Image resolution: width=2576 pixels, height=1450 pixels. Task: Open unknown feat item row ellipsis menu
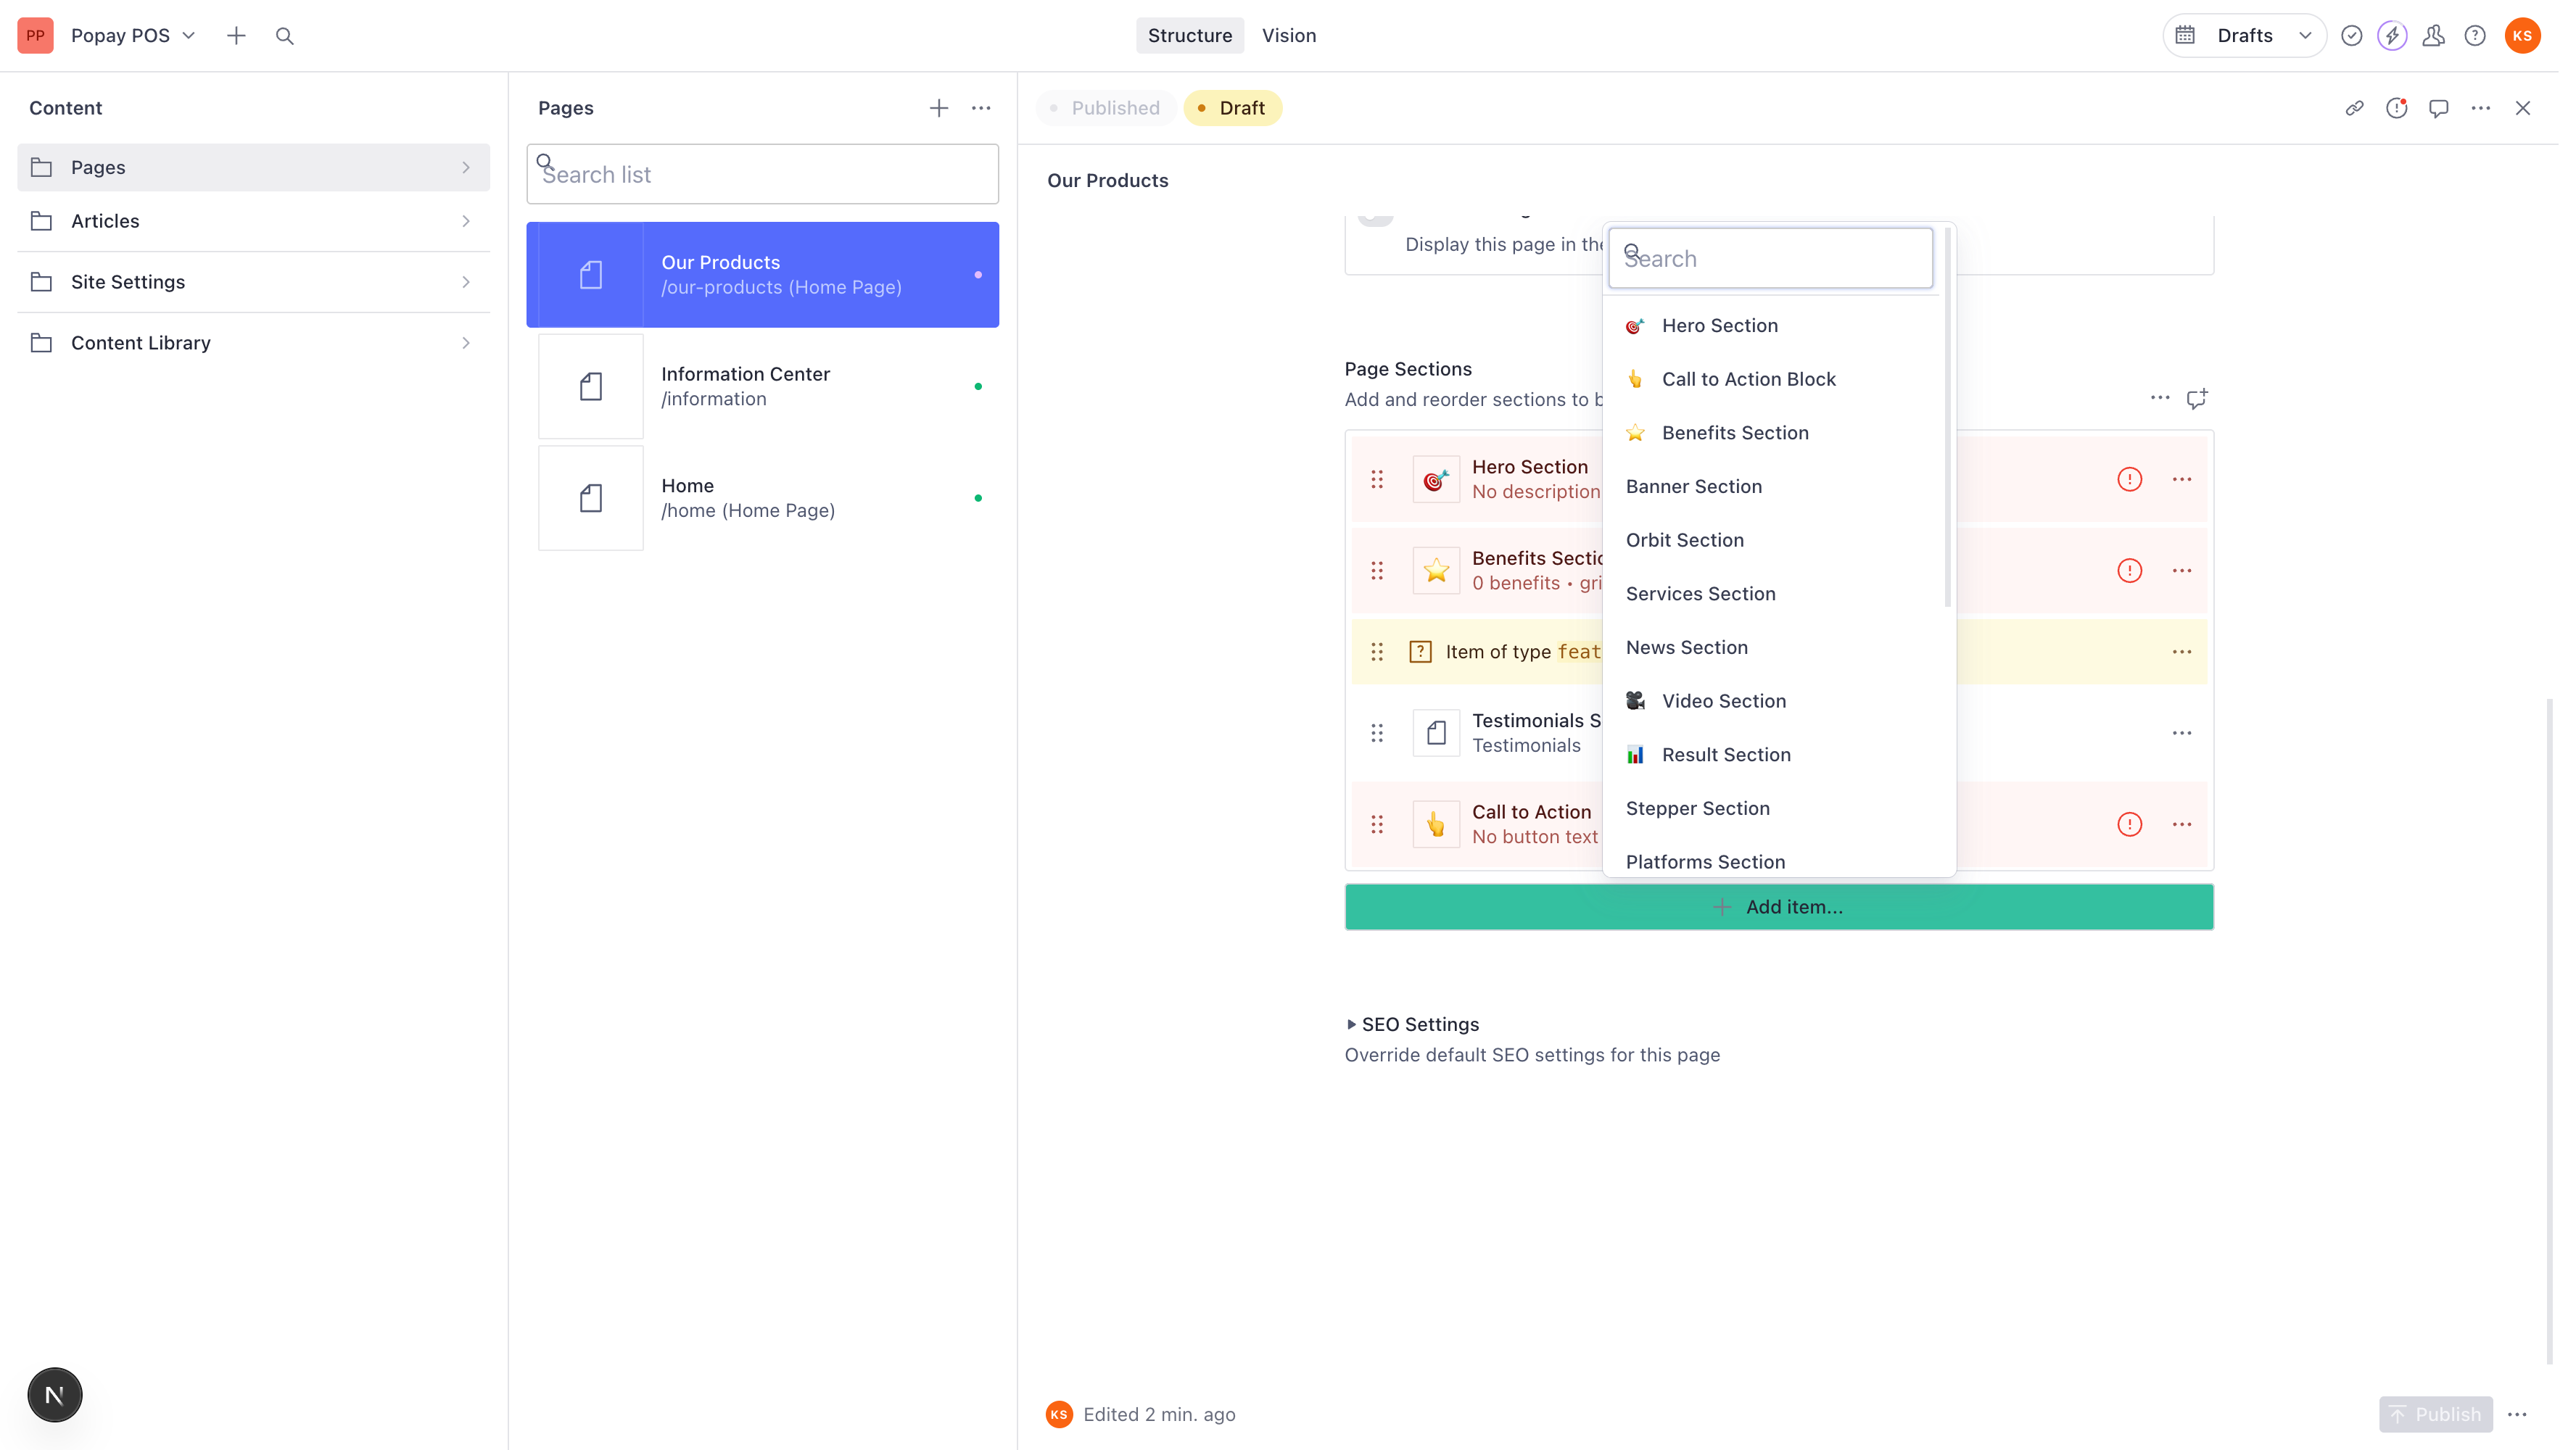2181,652
